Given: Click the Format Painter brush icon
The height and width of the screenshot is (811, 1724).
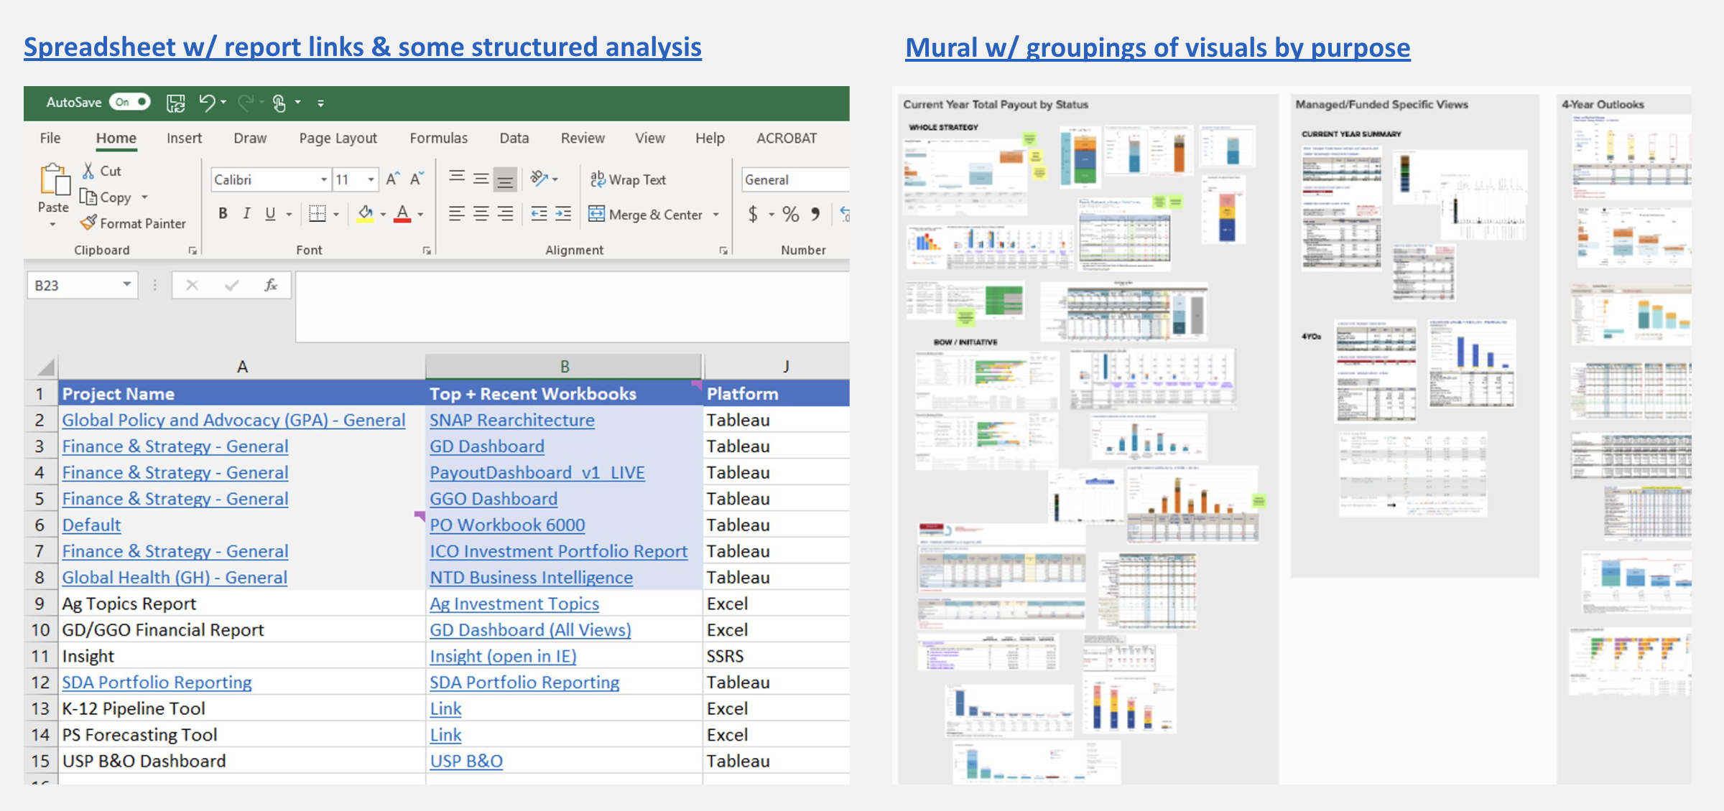Looking at the screenshot, I should 88,223.
